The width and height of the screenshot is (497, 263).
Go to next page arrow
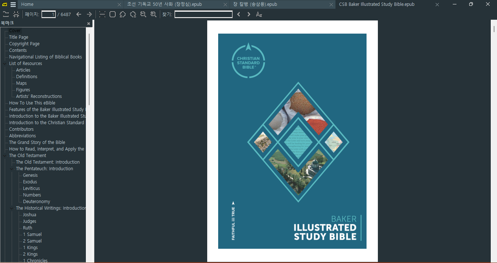[x=89, y=14]
